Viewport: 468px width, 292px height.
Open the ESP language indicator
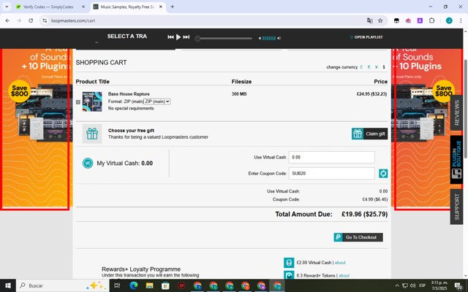click(422, 285)
